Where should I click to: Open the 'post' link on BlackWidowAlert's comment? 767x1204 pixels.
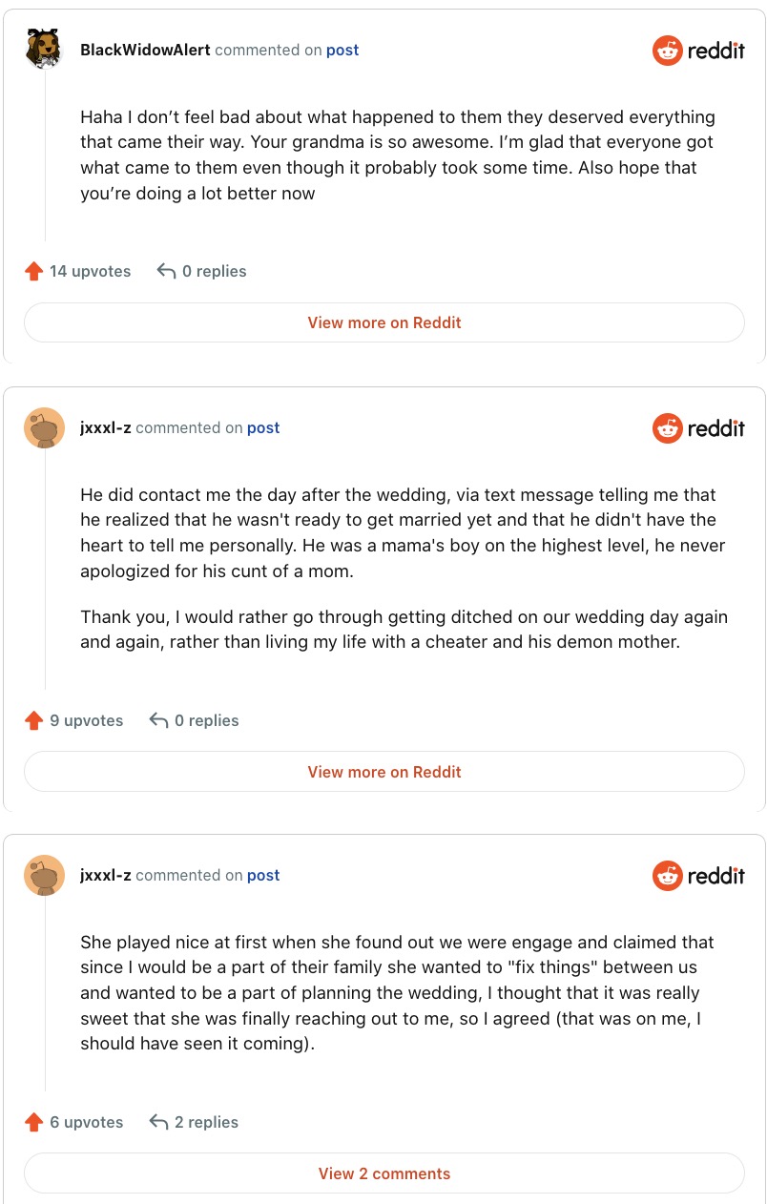pos(342,50)
